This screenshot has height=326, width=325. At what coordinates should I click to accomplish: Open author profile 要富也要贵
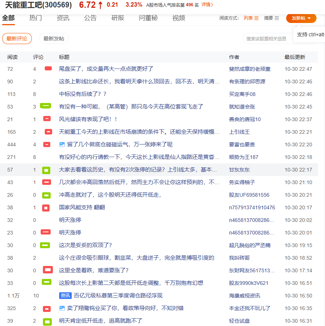242,144
